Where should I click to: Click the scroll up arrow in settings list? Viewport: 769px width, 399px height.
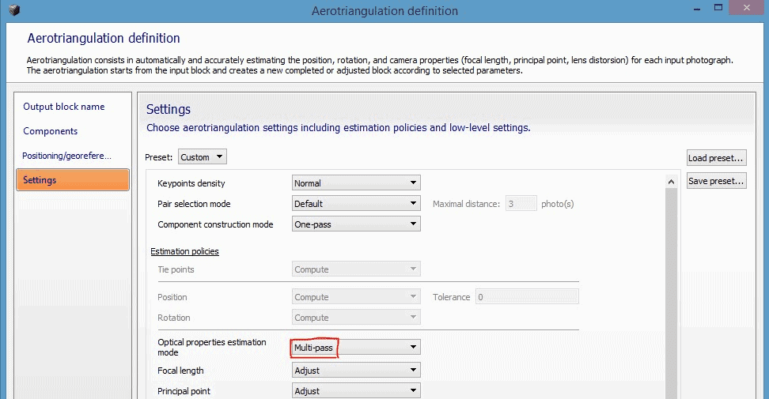(x=672, y=183)
